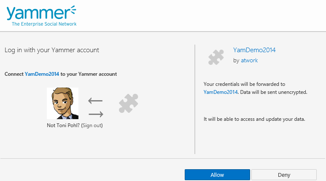Open the atwork developer link
This screenshot has width=326, height=181.
249,61
